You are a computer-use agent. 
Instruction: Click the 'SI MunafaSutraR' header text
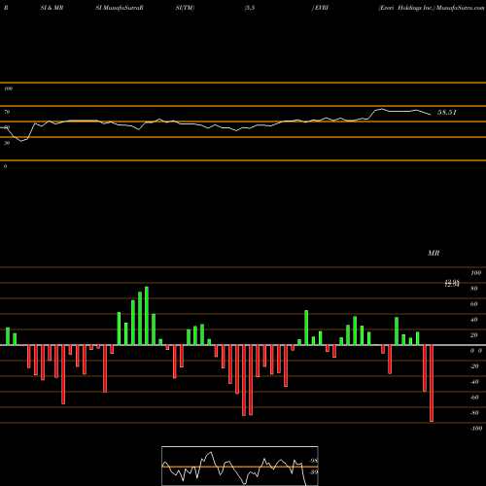tap(120, 8)
